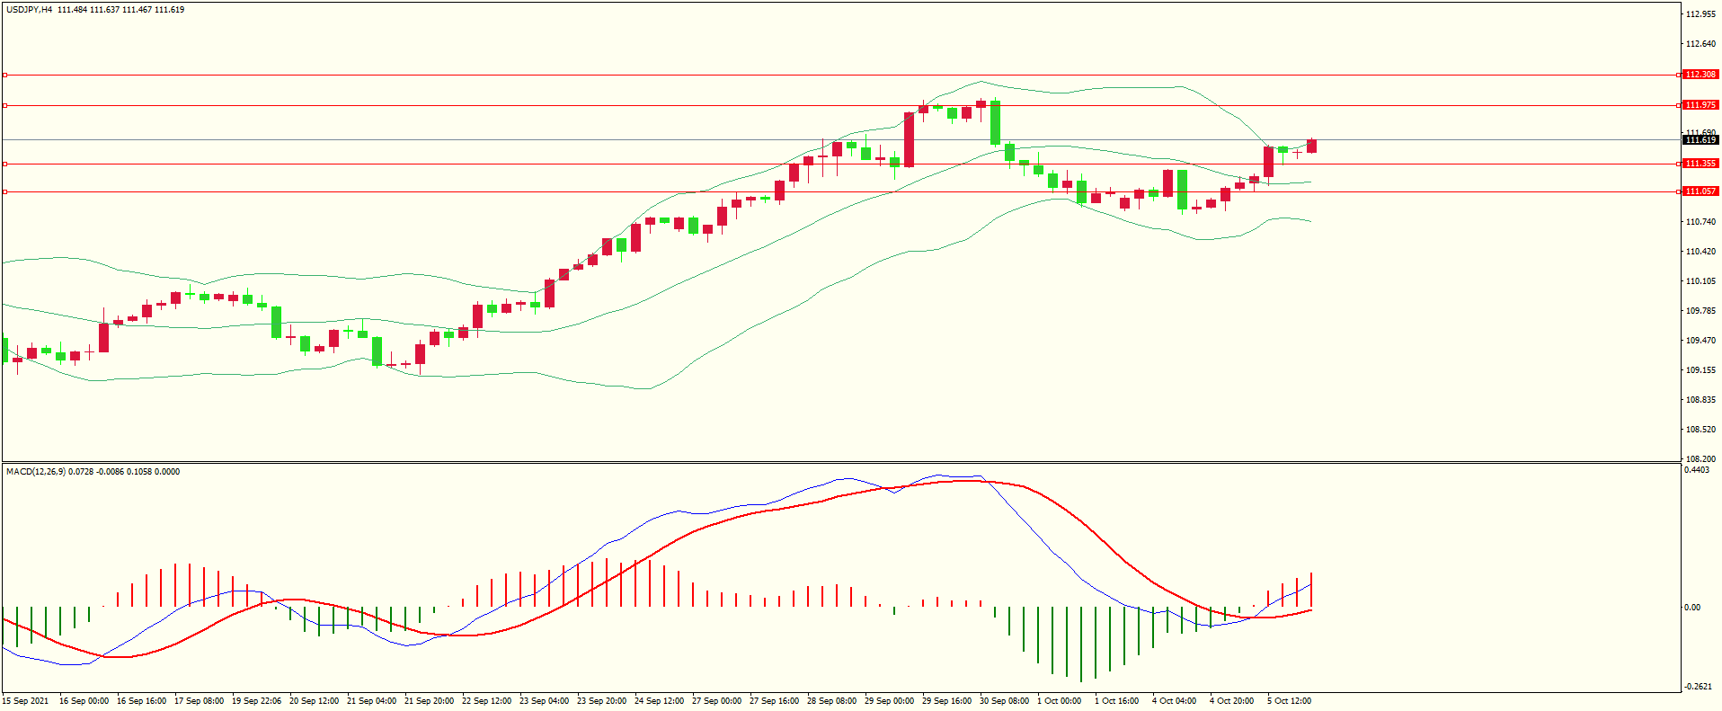The image size is (1722, 711).
Task: Click the 109.470 price scale value
Action: [1700, 341]
